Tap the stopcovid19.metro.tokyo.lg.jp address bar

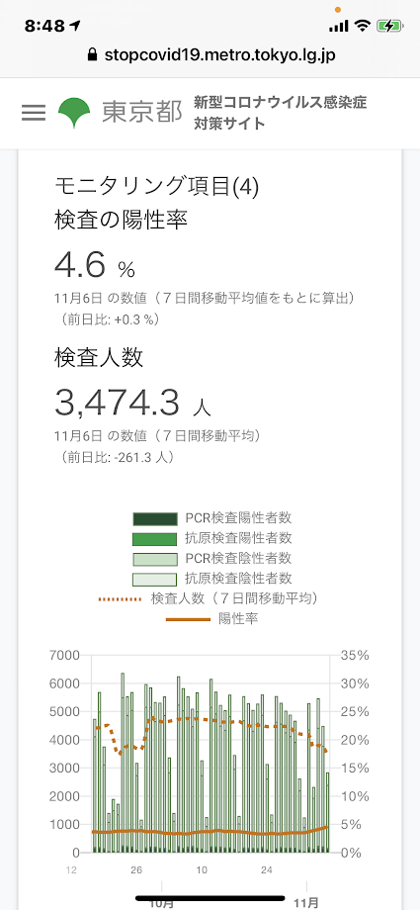click(210, 55)
